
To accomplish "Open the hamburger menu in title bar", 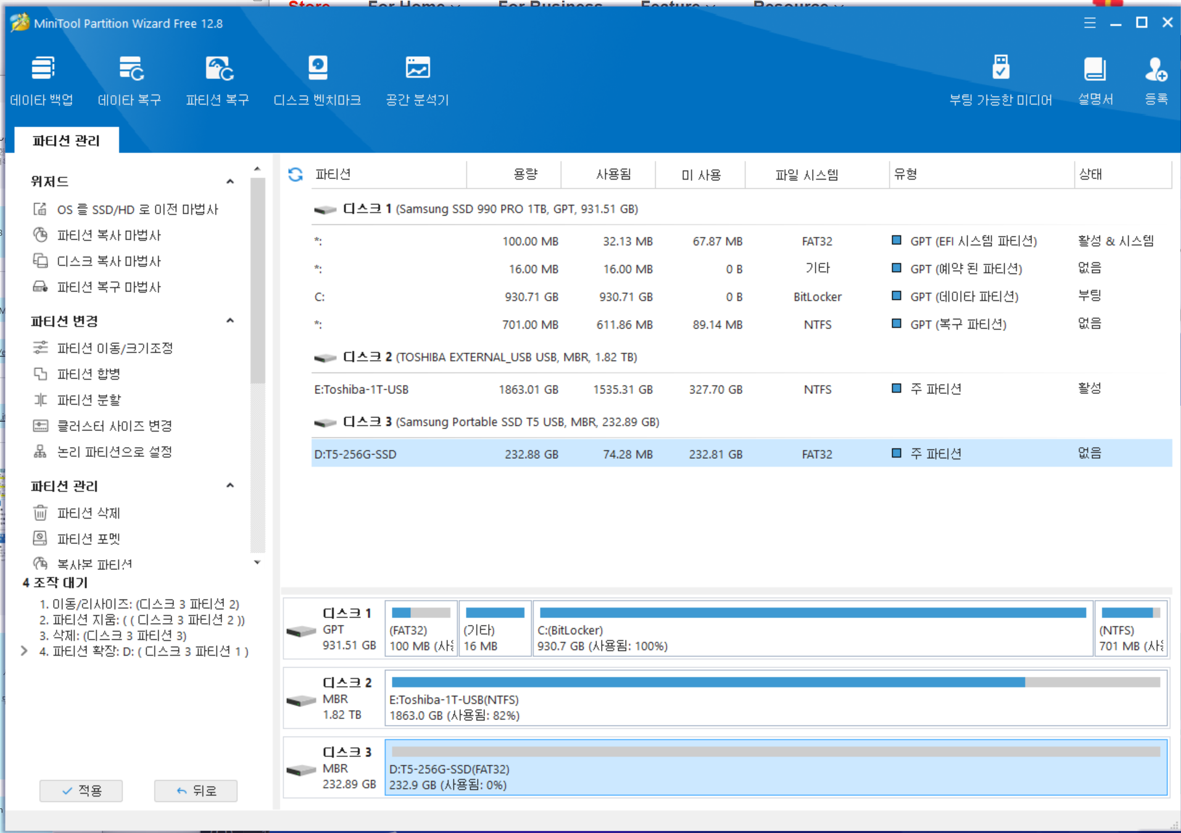I will [x=1090, y=23].
